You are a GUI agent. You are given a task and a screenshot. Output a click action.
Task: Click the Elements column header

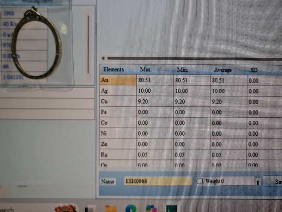114,70
